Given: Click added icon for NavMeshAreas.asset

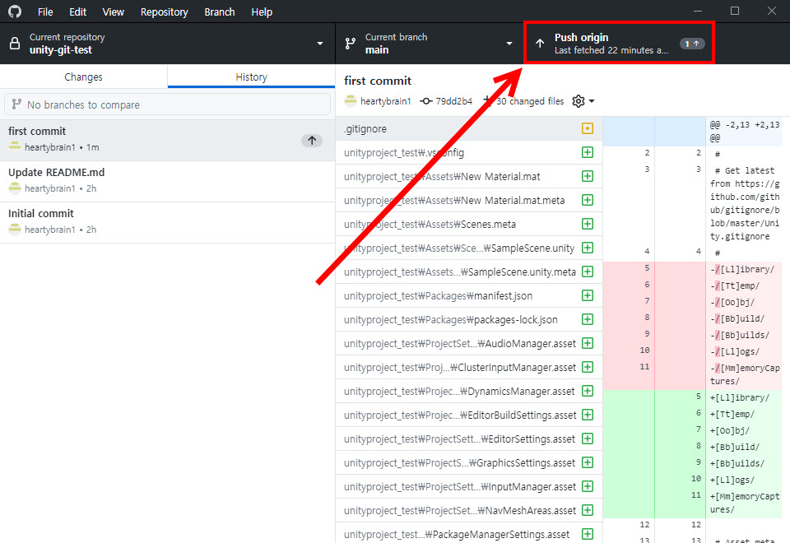Looking at the screenshot, I should [x=588, y=510].
